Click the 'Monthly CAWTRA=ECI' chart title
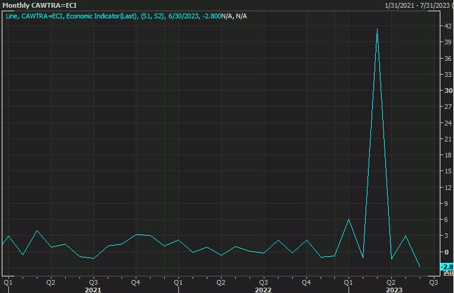454x293 pixels. pyautogui.click(x=39, y=5)
